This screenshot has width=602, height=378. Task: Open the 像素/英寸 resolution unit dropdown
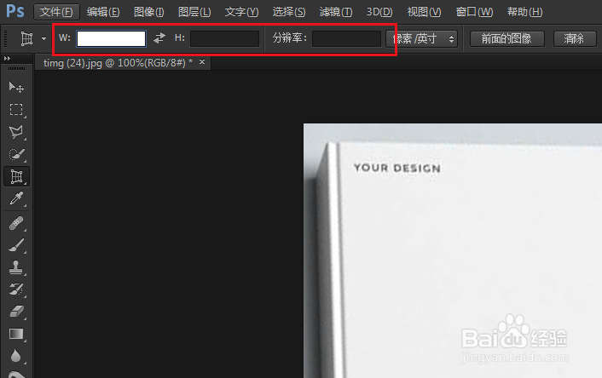click(x=421, y=38)
